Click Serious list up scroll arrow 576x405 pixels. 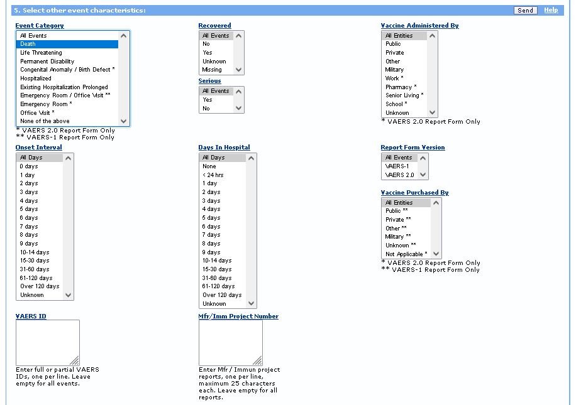point(239,91)
